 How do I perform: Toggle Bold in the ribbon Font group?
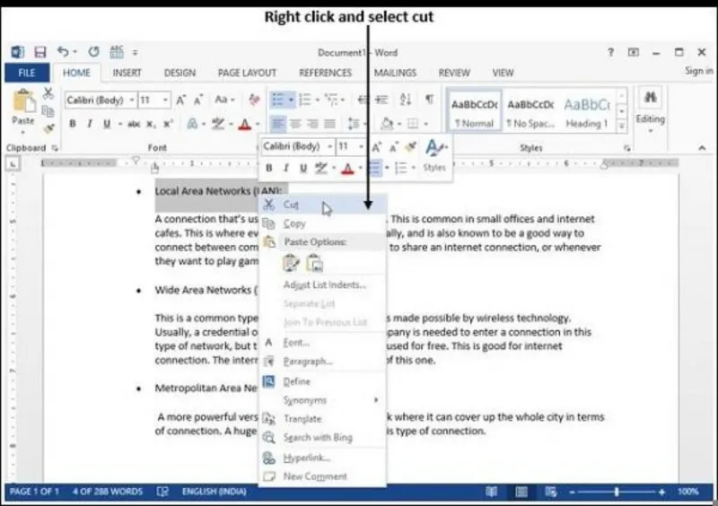[x=73, y=124]
